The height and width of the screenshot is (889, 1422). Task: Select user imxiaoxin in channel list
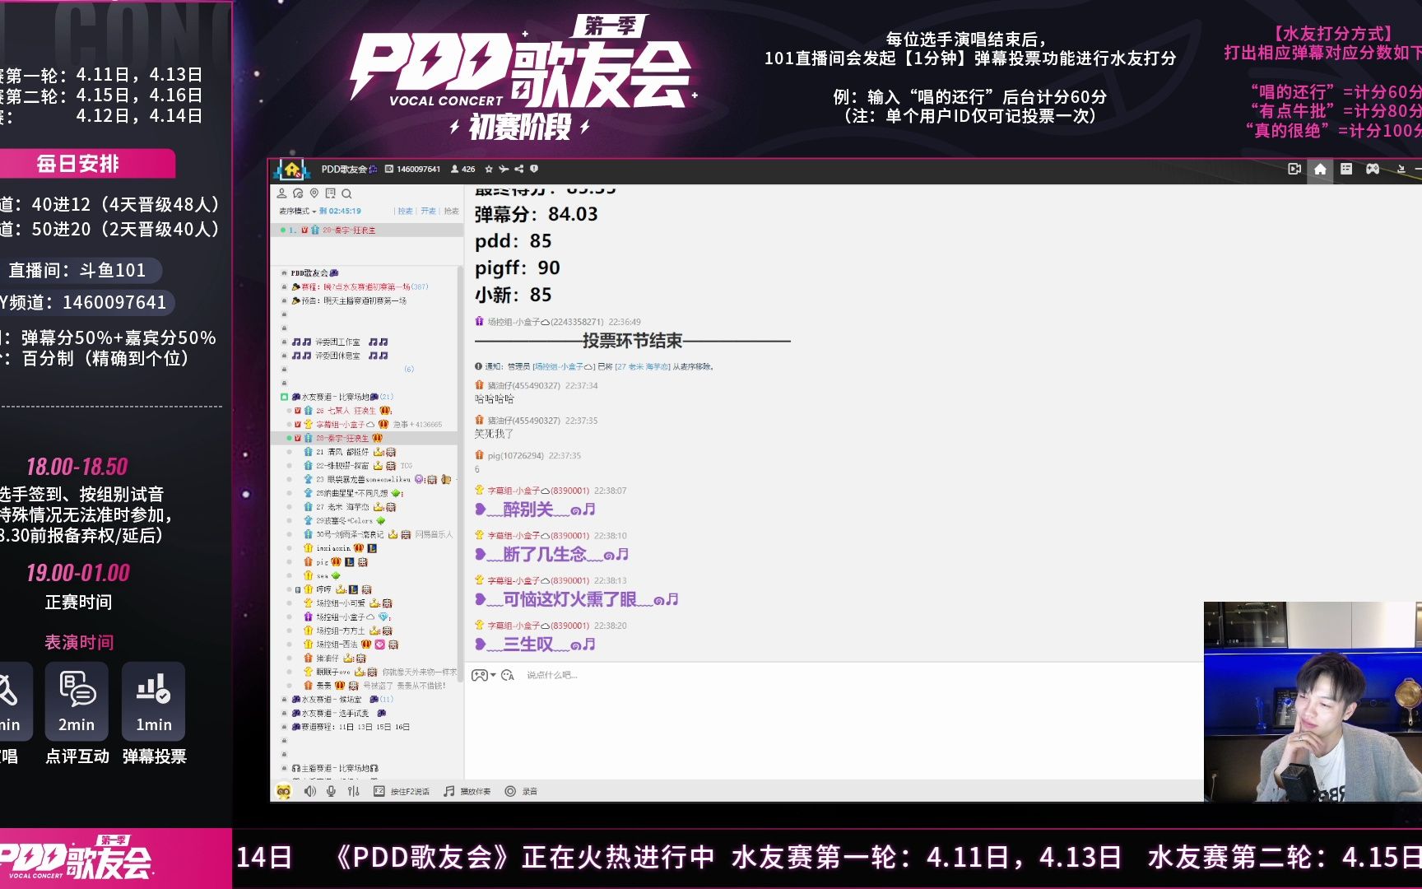click(x=333, y=548)
